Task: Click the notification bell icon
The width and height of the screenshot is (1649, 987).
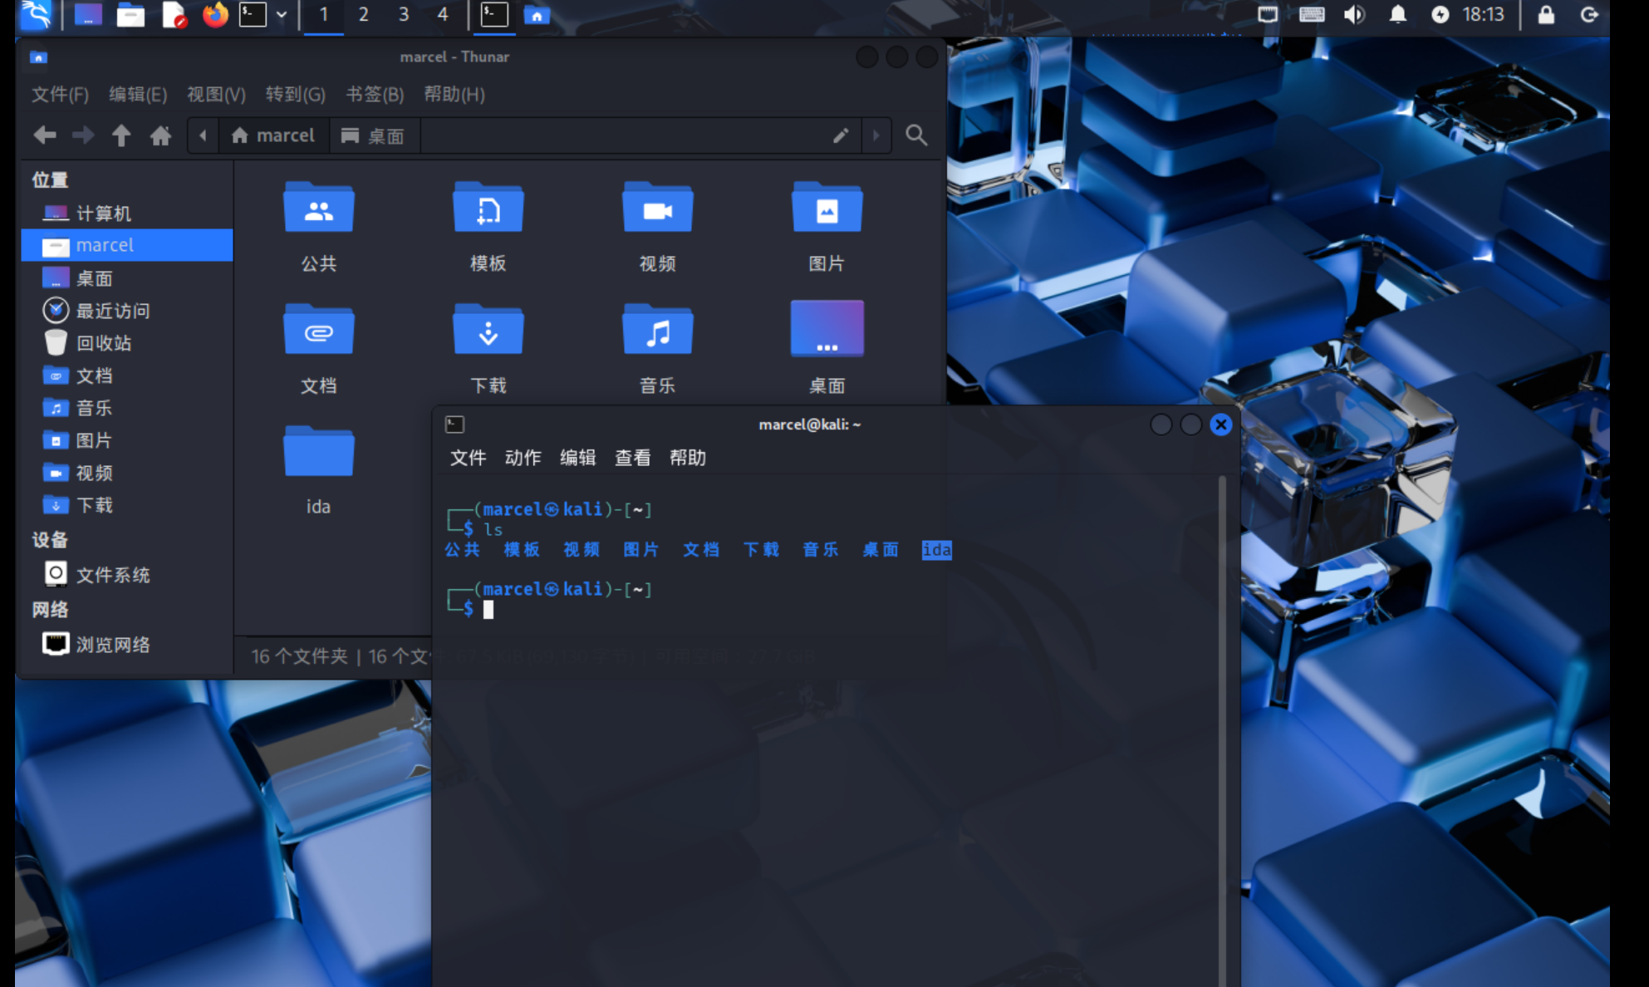Action: pyautogui.click(x=1398, y=15)
